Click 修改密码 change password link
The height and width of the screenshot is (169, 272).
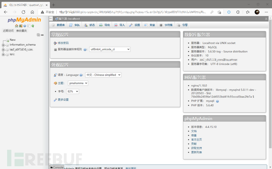click(63, 43)
